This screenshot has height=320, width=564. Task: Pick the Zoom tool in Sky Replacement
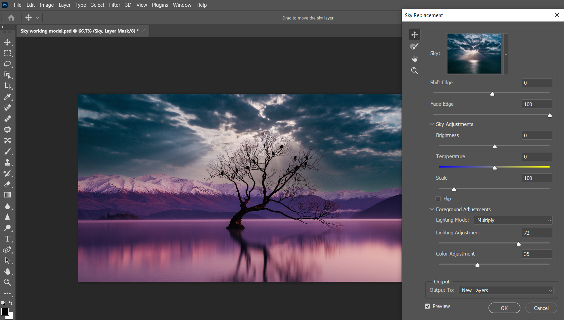(x=415, y=71)
